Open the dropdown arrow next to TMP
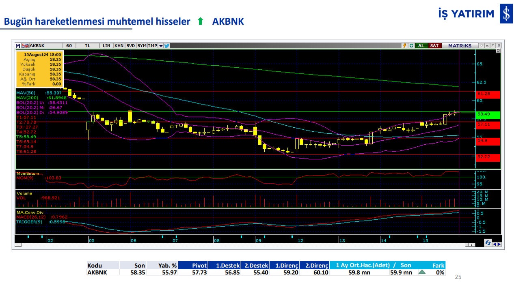The width and height of the screenshot is (514, 285). 161,45
